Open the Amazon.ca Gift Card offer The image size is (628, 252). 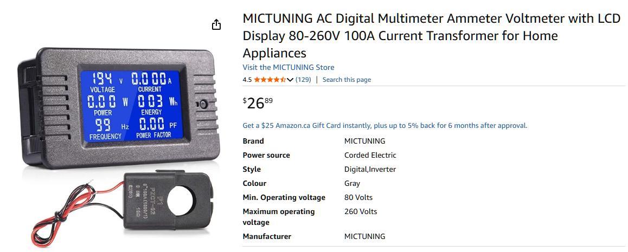[x=385, y=126]
